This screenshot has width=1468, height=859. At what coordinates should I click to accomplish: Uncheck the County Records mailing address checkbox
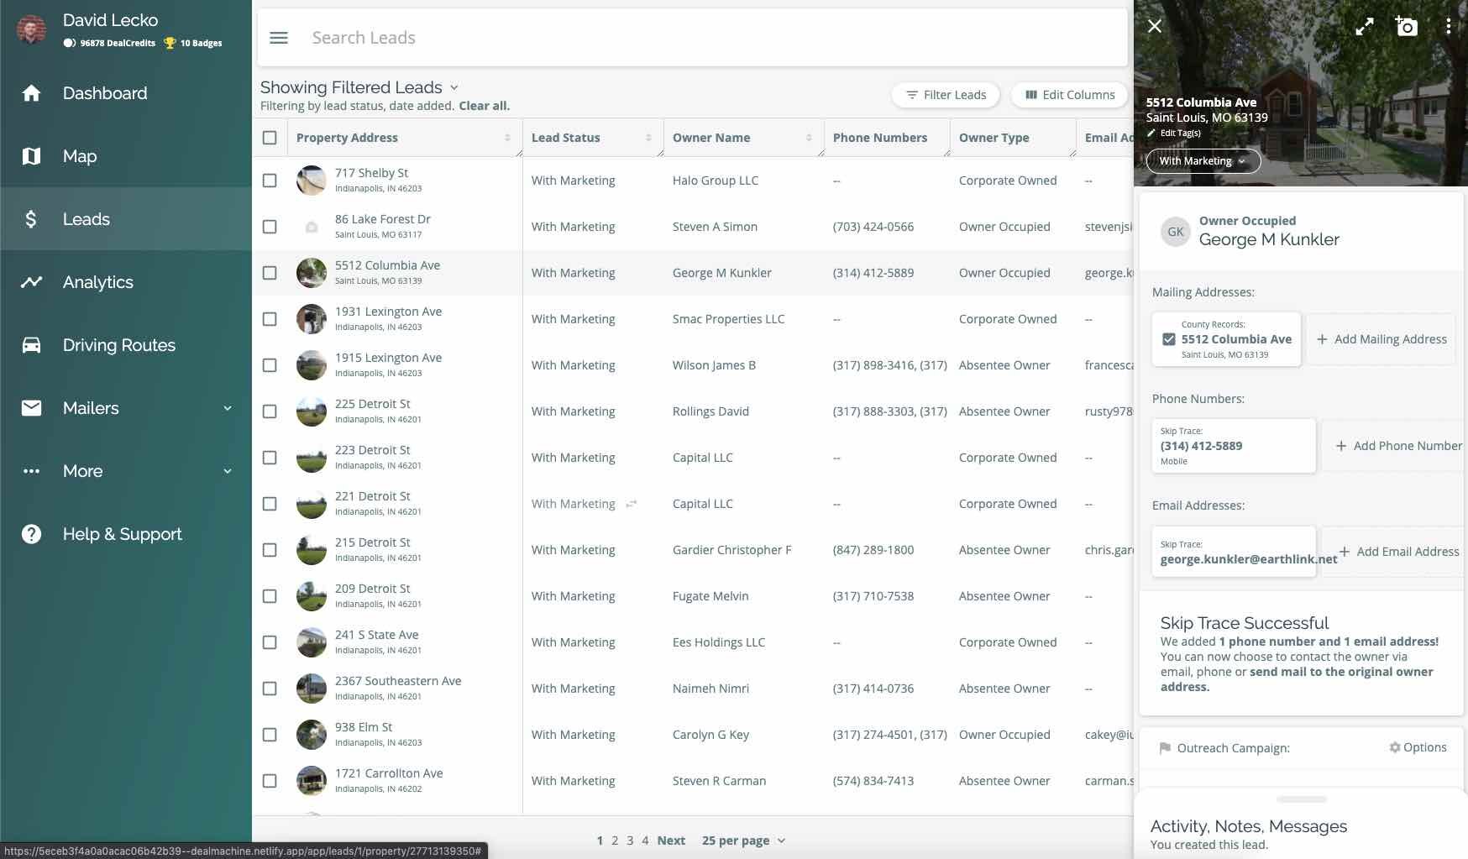1168,339
